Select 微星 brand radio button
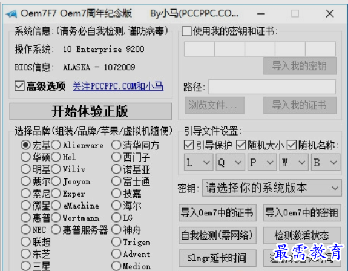This screenshot has height=271, width=348. point(25,205)
